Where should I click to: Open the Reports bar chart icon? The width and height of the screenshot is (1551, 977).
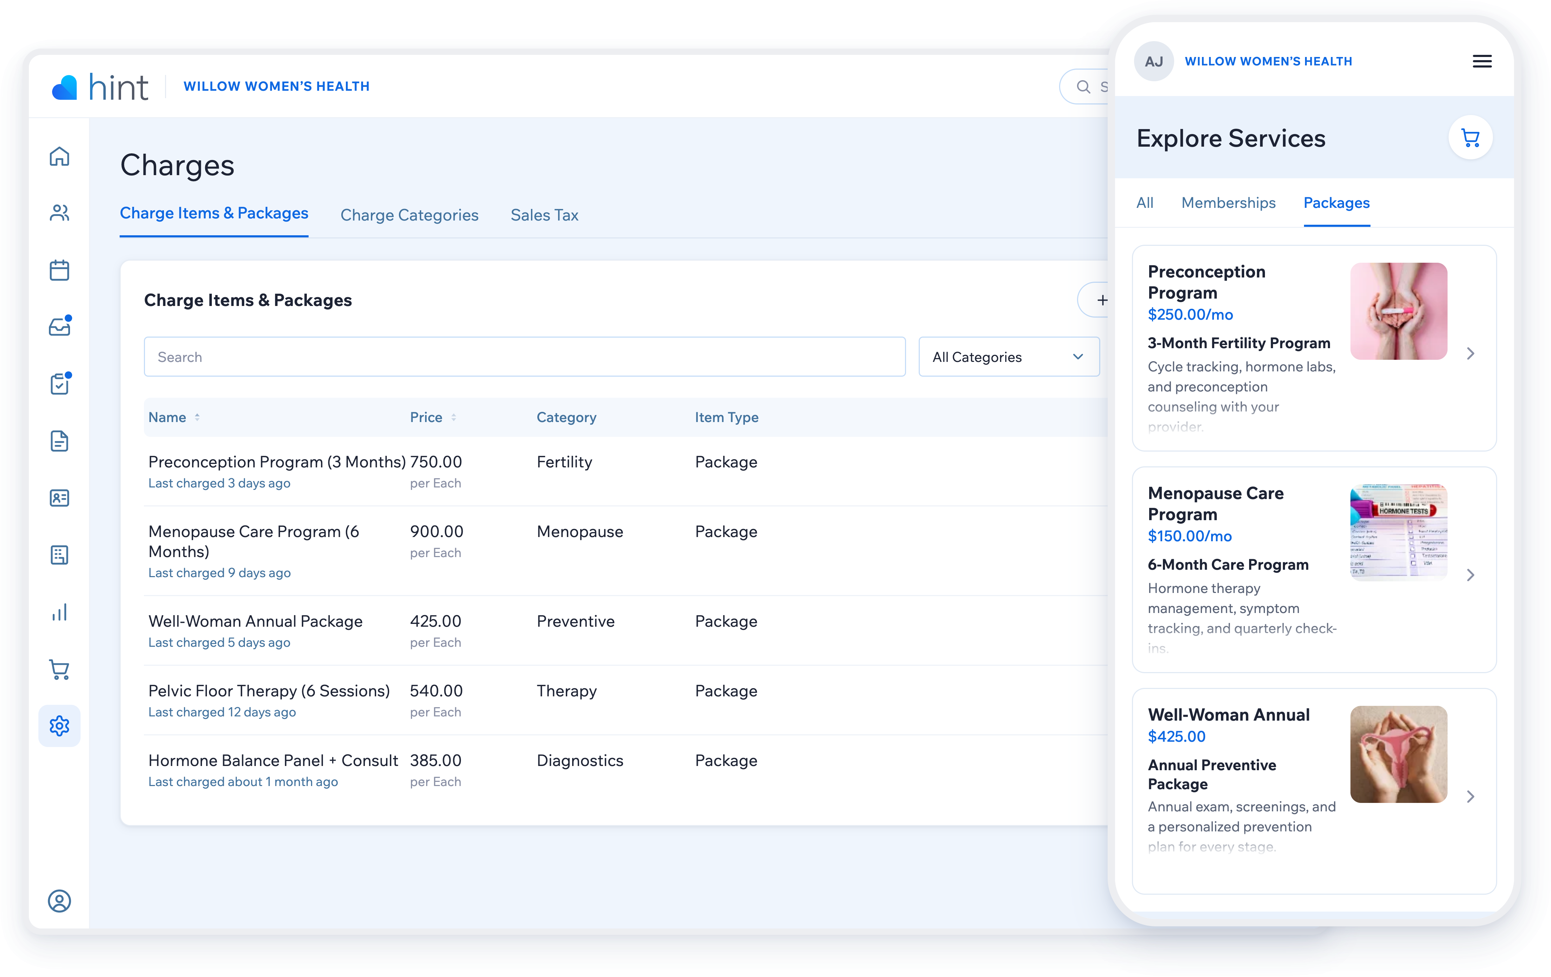59,612
